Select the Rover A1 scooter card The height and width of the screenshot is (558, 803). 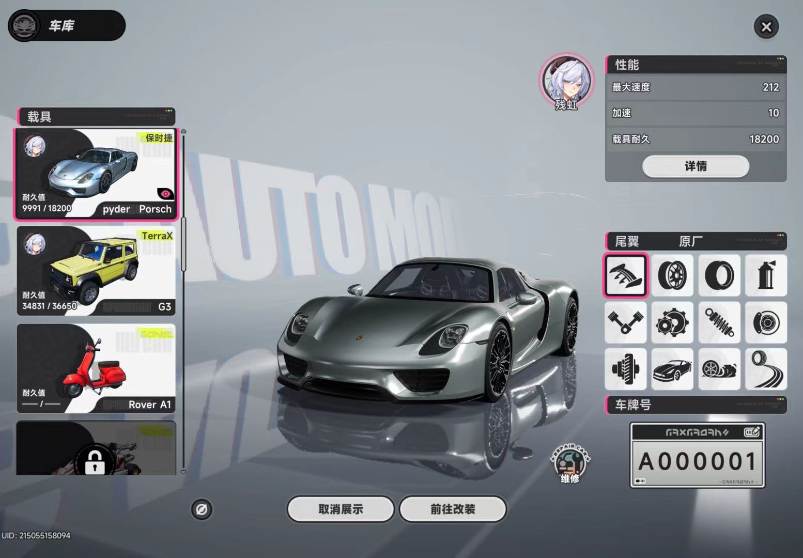point(96,368)
